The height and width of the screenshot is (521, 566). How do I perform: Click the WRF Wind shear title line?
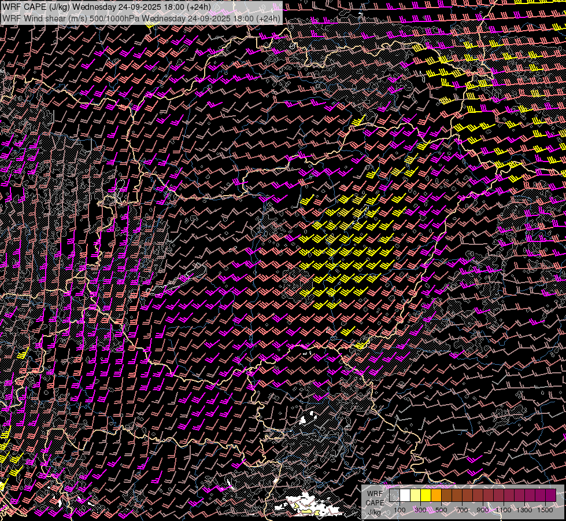point(141,18)
